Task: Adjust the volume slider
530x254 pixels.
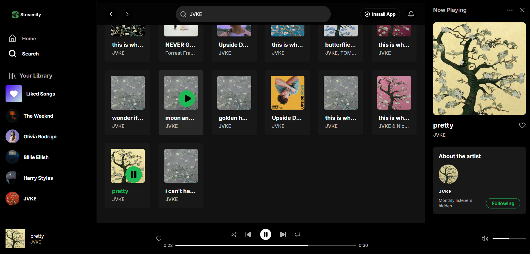Action: tap(509, 239)
